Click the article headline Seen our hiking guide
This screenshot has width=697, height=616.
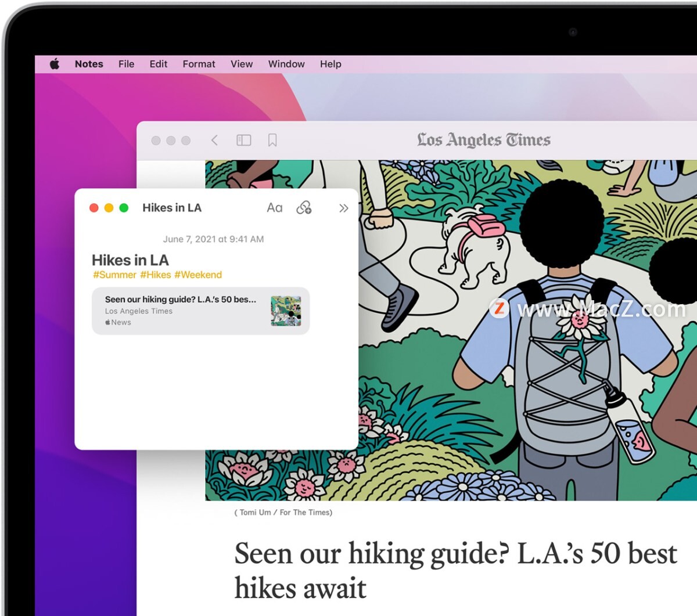455,571
